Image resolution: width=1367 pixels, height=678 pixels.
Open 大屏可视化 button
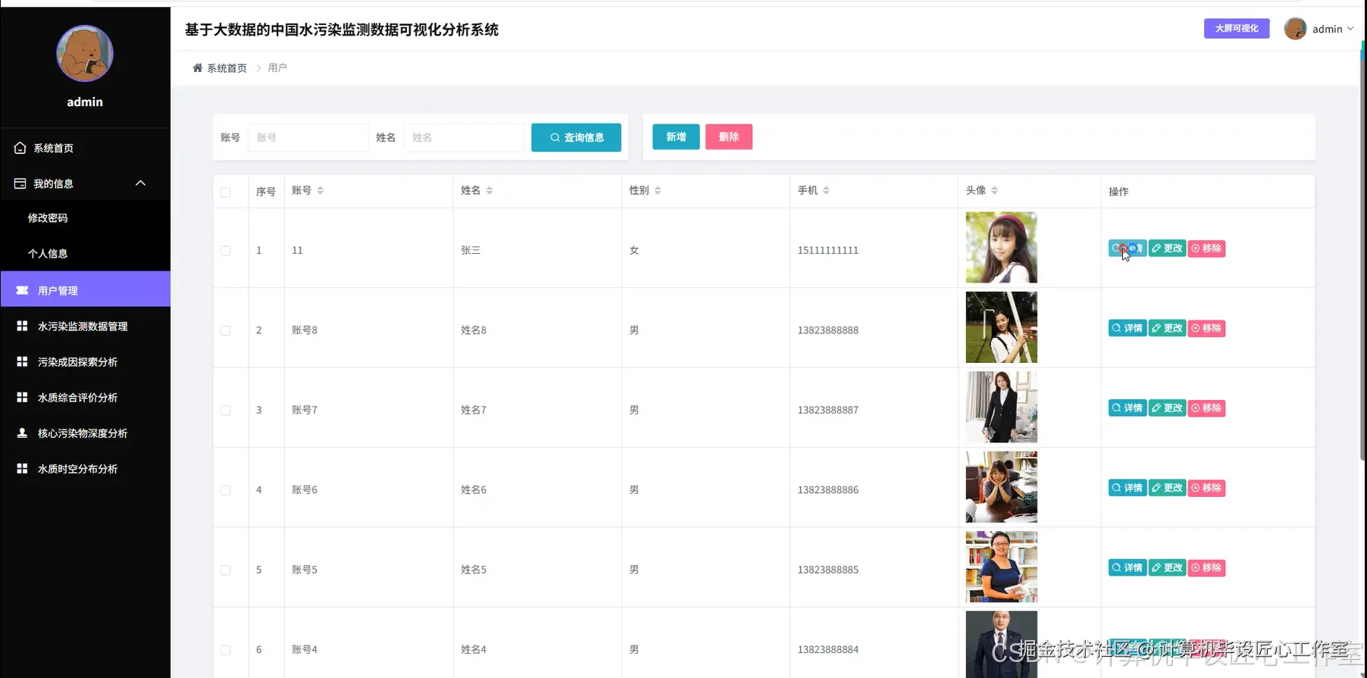1237,29
